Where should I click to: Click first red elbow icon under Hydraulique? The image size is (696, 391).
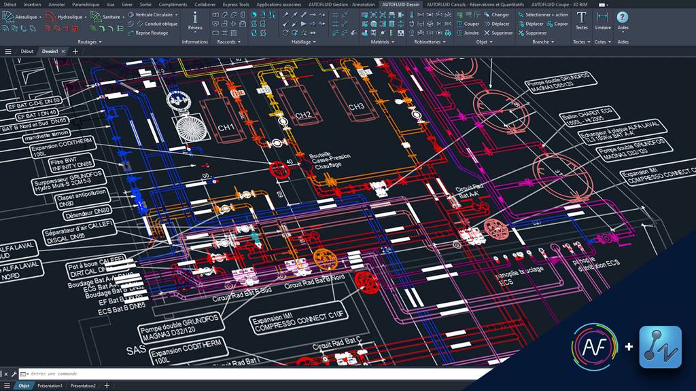pyautogui.click(x=48, y=29)
